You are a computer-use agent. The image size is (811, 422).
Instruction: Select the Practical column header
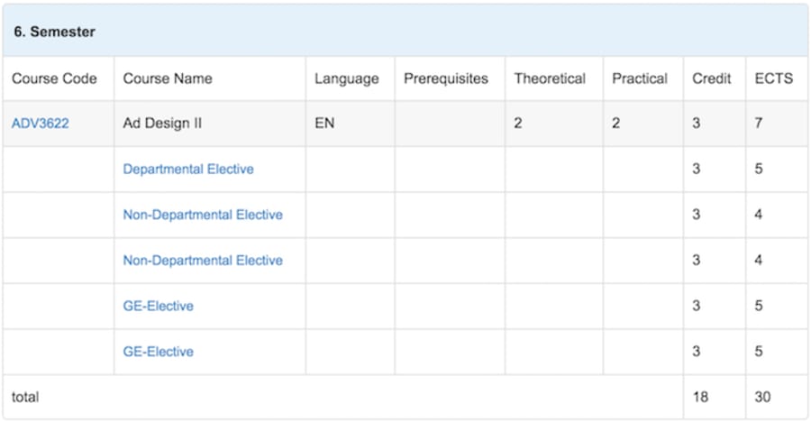point(640,78)
